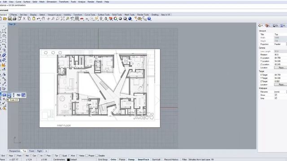
Task: Click the blue Help question-mark icon
Action: (x=149, y=19)
